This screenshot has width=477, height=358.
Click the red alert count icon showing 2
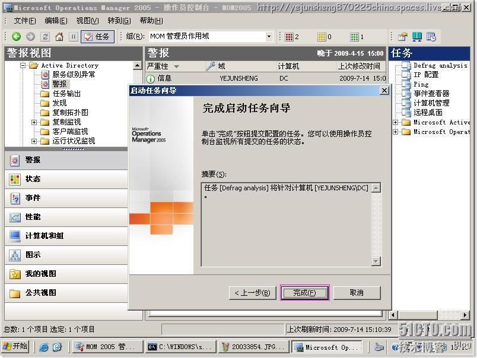[289, 37]
